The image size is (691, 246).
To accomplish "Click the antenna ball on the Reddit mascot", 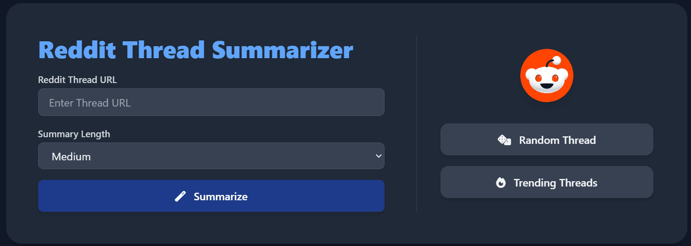I will point(557,60).
